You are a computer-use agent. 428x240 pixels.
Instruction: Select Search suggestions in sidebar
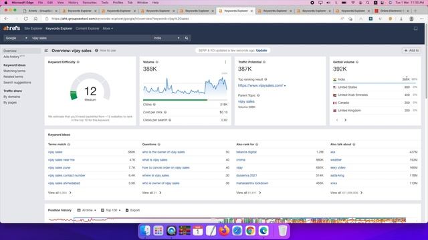[x=17, y=83]
